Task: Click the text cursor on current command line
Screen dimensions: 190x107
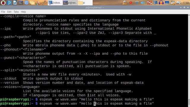Action: point(95,104)
